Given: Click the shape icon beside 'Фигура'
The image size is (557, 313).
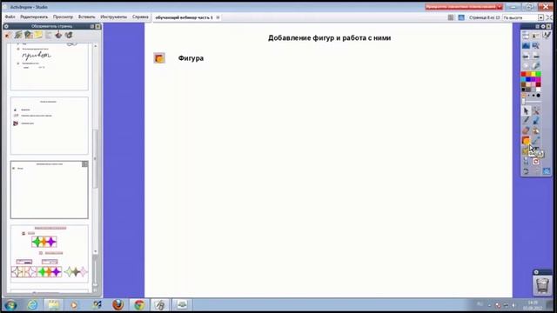Looking at the screenshot, I should (159, 58).
